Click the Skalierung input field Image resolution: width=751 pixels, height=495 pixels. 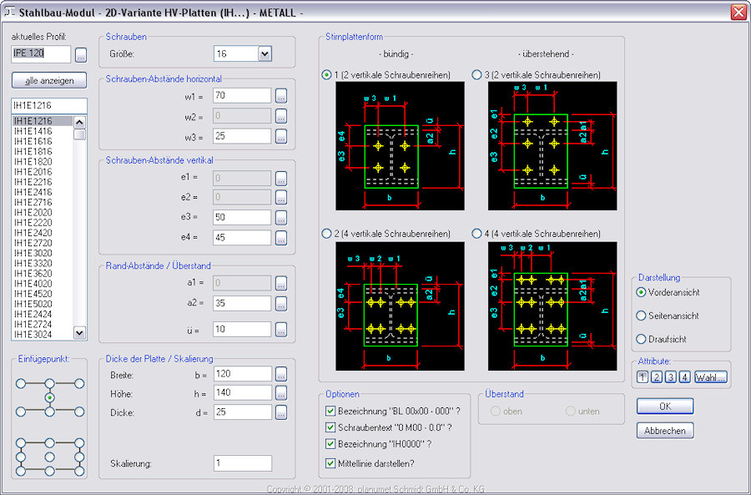click(243, 463)
